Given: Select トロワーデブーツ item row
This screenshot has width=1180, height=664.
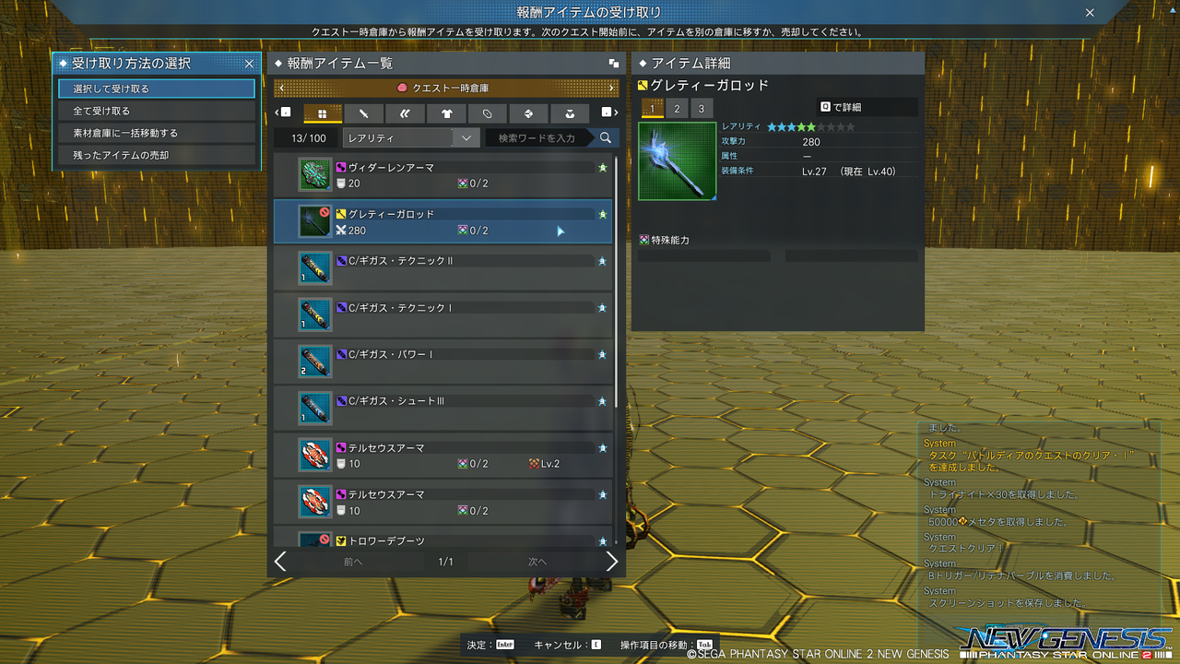Looking at the screenshot, I should pyautogui.click(x=443, y=539).
